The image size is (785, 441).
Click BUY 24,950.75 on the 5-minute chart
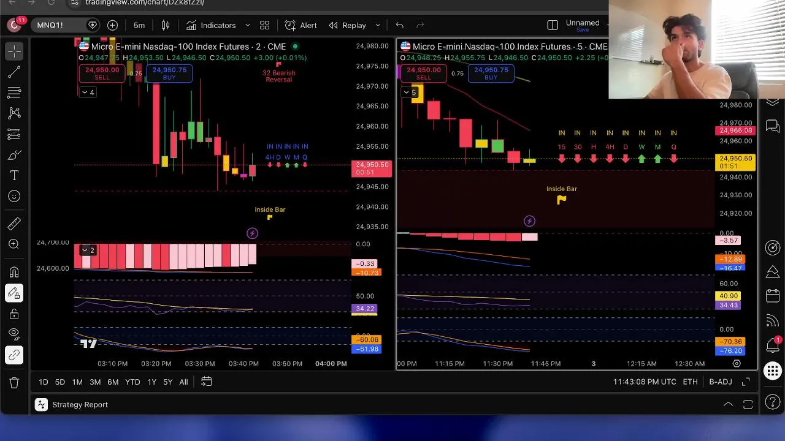(x=491, y=73)
